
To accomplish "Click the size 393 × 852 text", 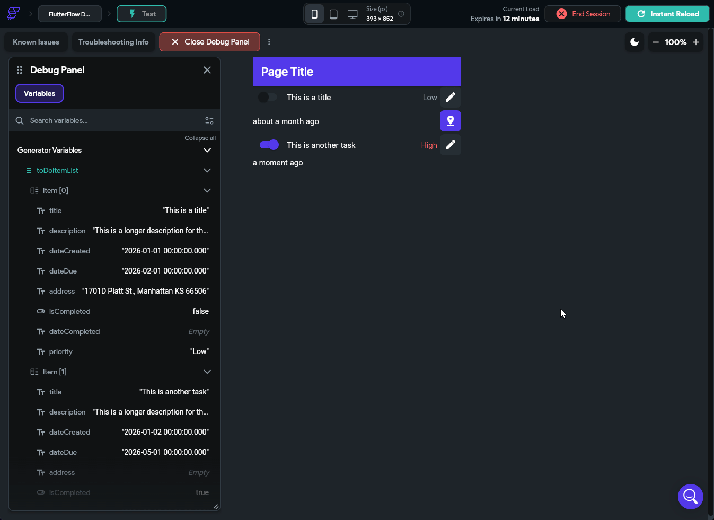I will [380, 19].
